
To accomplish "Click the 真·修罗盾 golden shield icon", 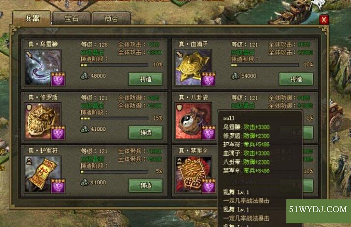I will (43, 121).
